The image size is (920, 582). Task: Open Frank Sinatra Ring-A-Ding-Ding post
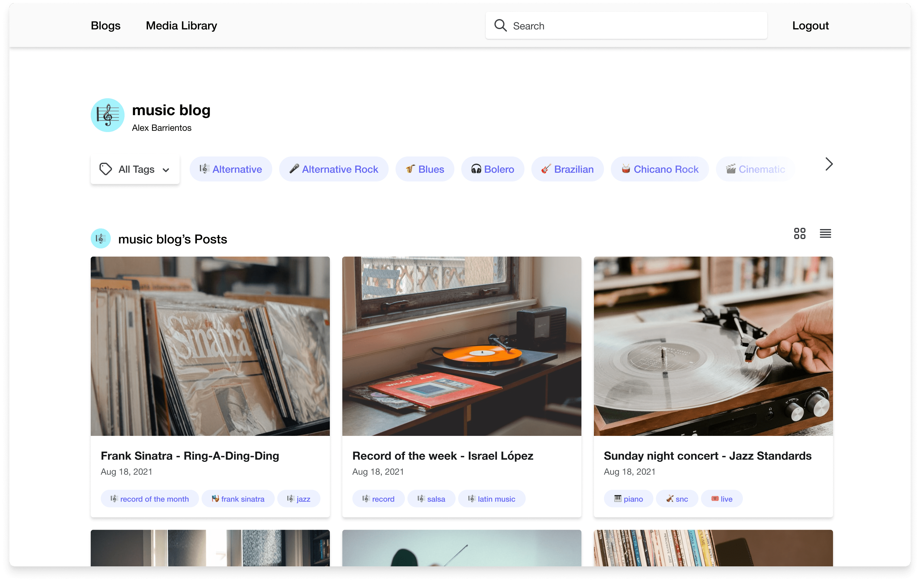pyautogui.click(x=190, y=456)
